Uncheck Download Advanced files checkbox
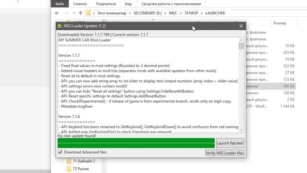The image size is (307, 173). coord(60,152)
